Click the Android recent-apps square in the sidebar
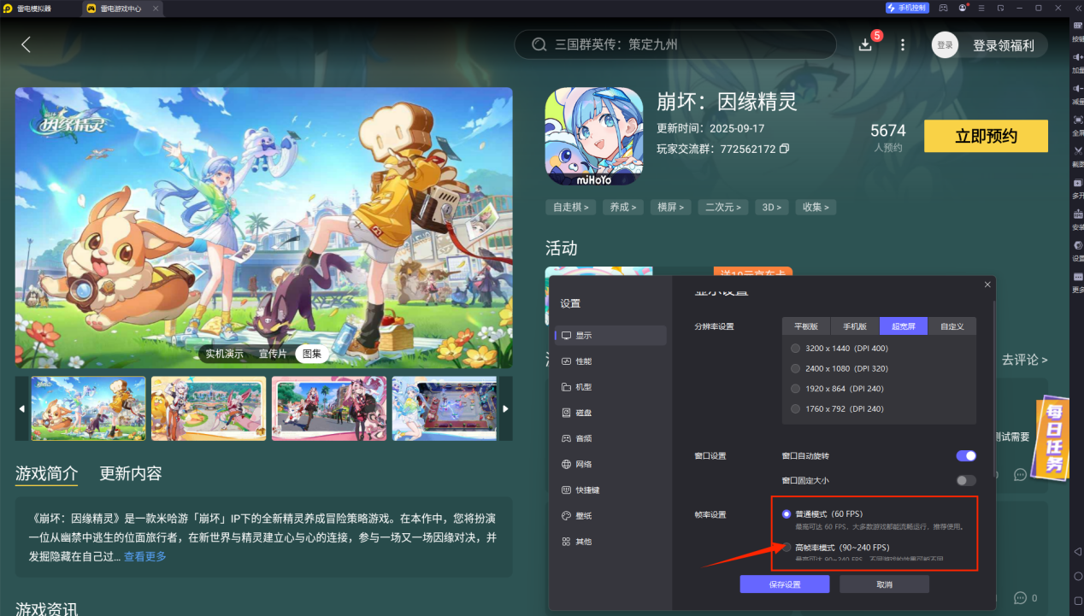The image size is (1084, 616). (x=1077, y=601)
